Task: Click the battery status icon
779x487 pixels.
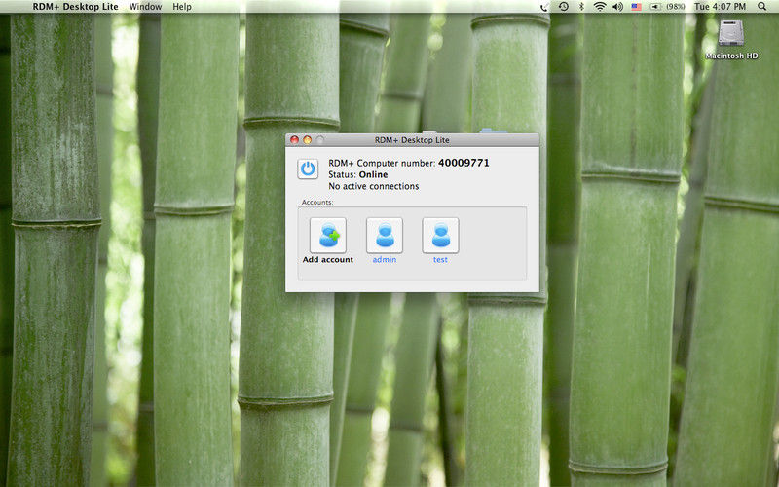Action: (x=655, y=7)
